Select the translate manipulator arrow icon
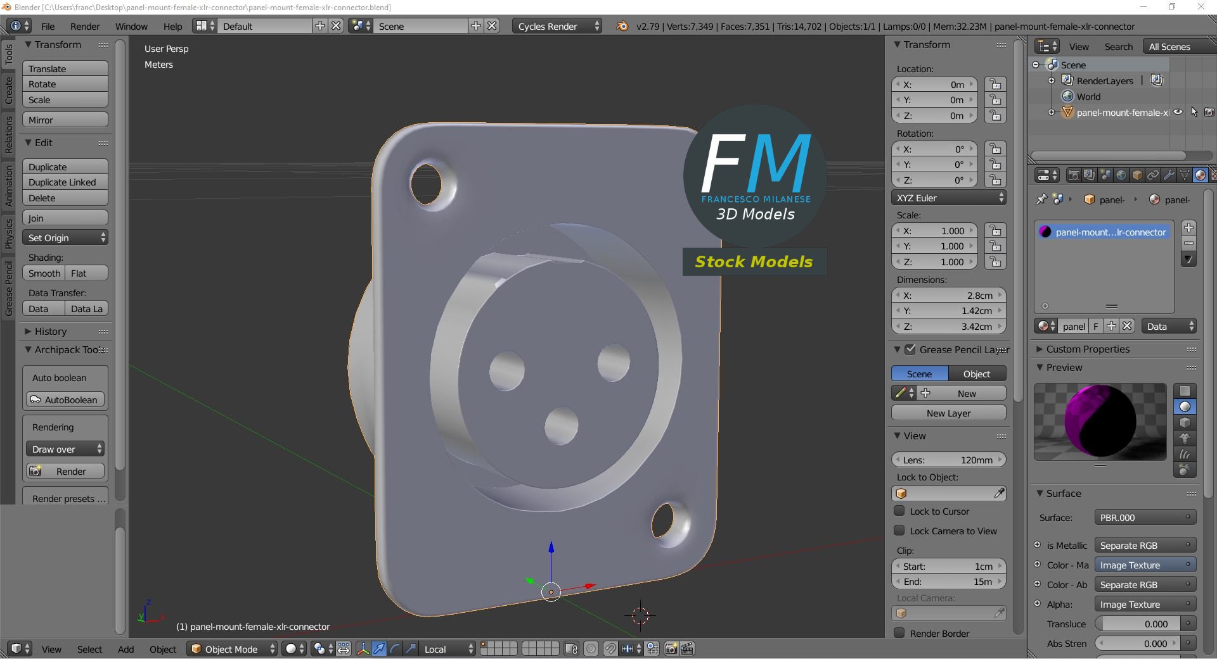Image resolution: width=1217 pixels, height=659 pixels. pos(379,649)
